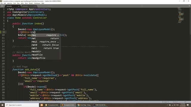Open the Windows Start menu
Image resolution: width=191 pixels, height=107 pixels.
click(2, 105)
